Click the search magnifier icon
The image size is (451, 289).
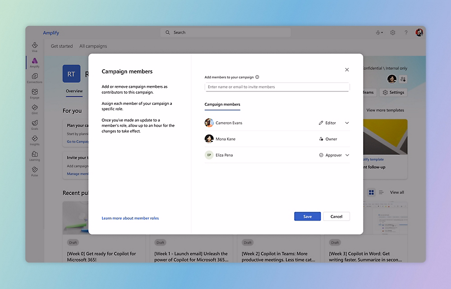coord(168,32)
